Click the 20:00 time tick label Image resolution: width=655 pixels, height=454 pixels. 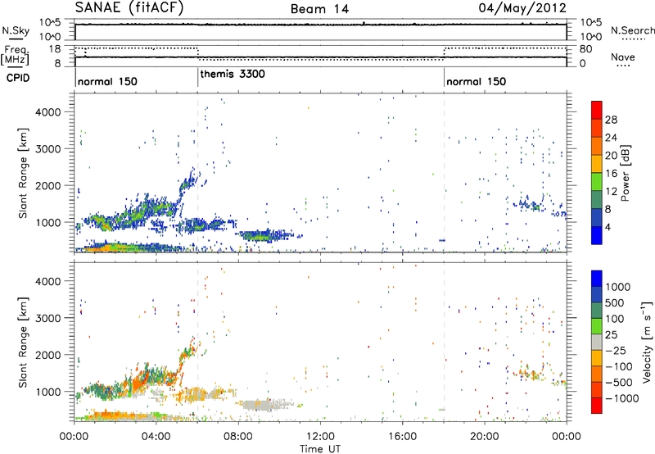(x=484, y=437)
